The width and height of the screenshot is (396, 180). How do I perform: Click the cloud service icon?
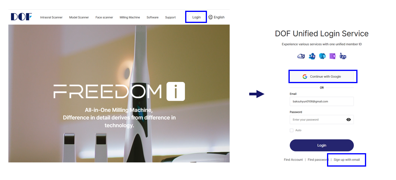[x=301, y=56]
